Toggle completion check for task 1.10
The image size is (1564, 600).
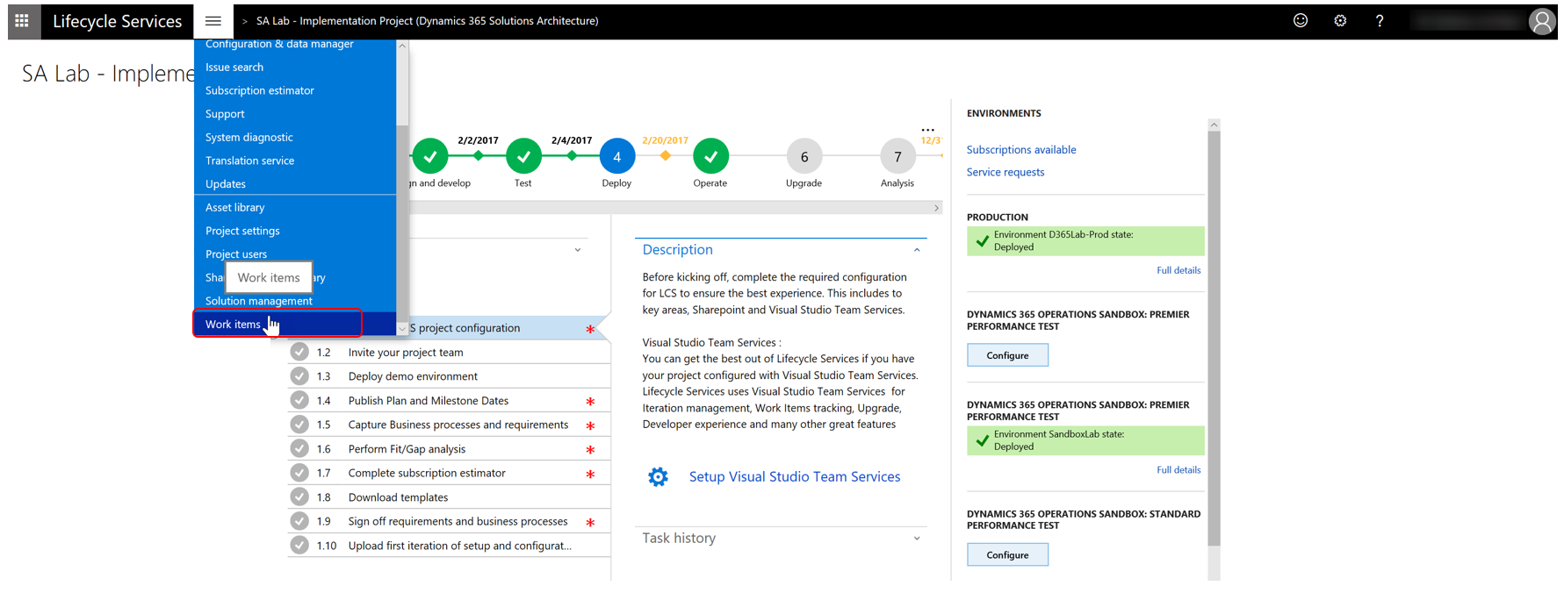click(x=299, y=545)
